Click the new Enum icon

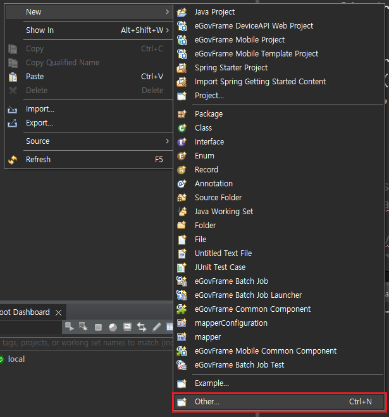[x=182, y=156]
